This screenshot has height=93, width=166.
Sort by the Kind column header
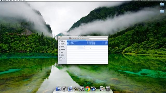coord(106,40)
